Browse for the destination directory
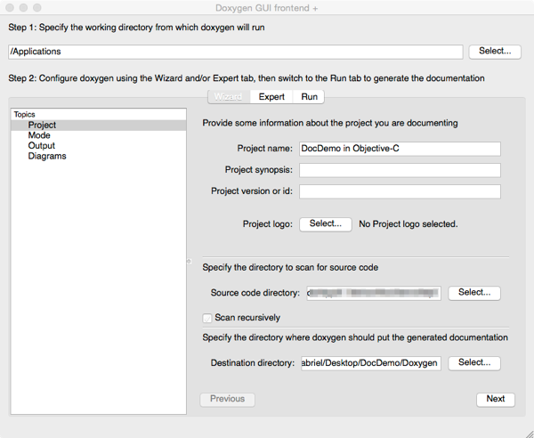This screenshot has height=438, width=534. pyautogui.click(x=474, y=363)
